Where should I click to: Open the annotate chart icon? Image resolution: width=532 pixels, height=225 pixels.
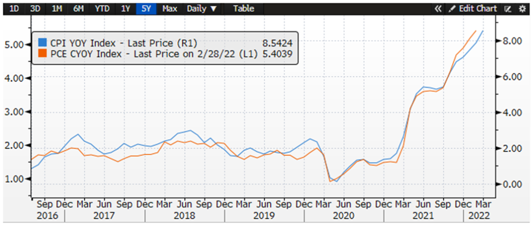pyautogui.click(x=509, y=9)
